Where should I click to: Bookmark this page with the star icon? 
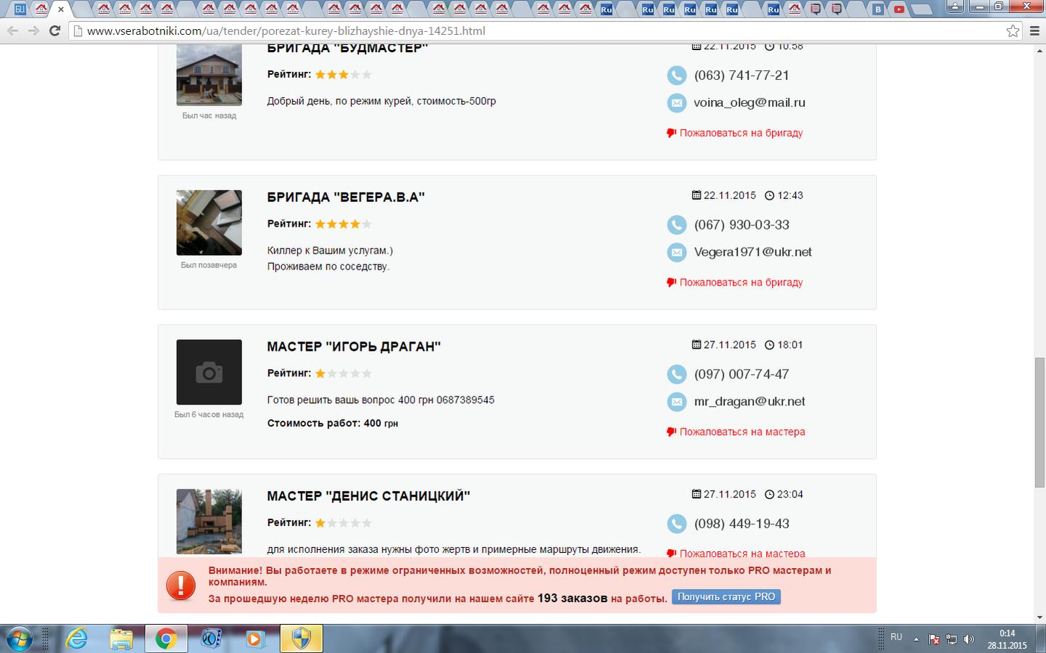point(1013,31)
